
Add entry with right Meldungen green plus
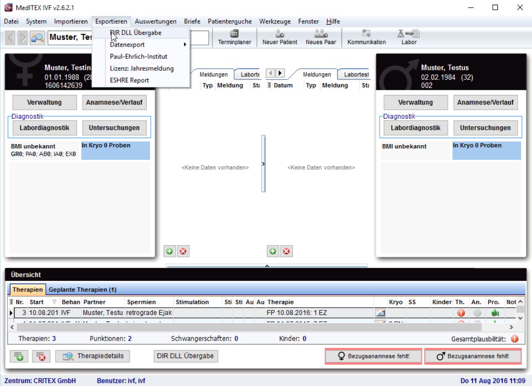coord(273,251)
